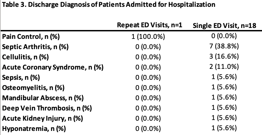The image size is (262, 135).
Task: Click the Deep Vein Thrombosis row label
Action: point(47,108)
